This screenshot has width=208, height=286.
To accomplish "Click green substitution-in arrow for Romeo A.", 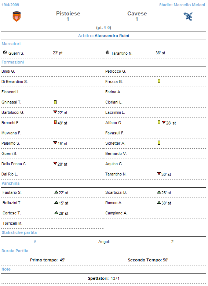I will [x=159, y=202].
